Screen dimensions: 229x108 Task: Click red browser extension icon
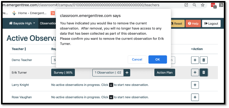point(213,5)
